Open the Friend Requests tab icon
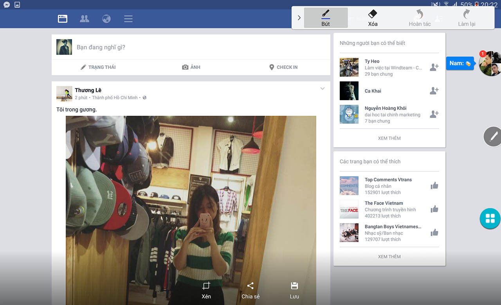Screen dimensions: 501x305 [84, 19]
